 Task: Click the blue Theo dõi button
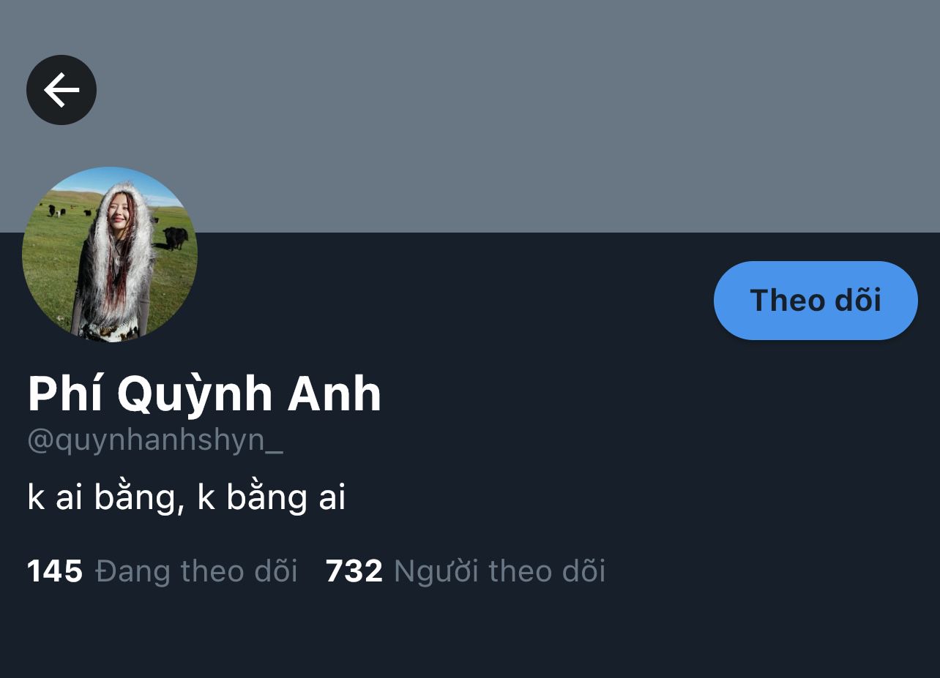pyautogui.click(x=816, y=301)
